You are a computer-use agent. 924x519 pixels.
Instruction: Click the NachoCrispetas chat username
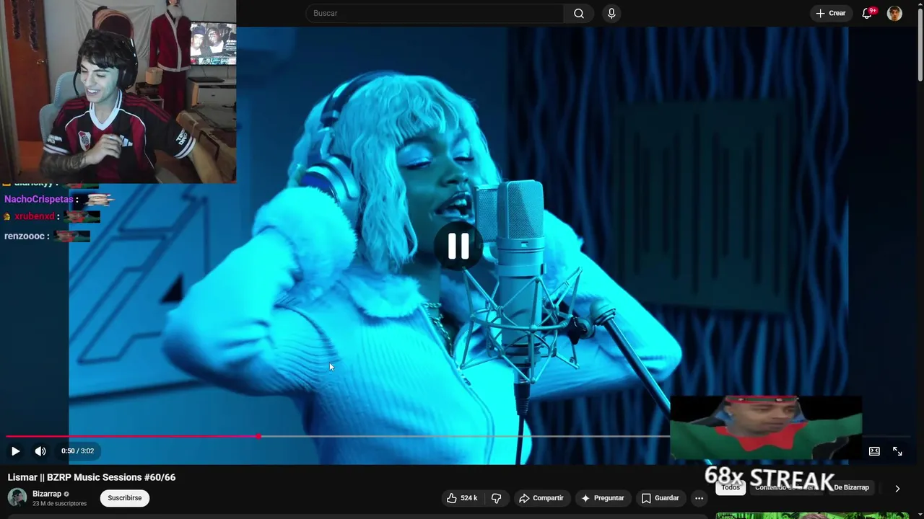tap(38, 199)
